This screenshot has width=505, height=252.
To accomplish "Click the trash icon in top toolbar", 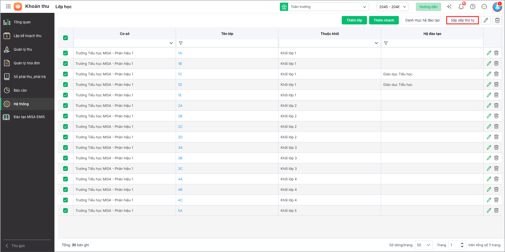I will click(x=497, y=20).
